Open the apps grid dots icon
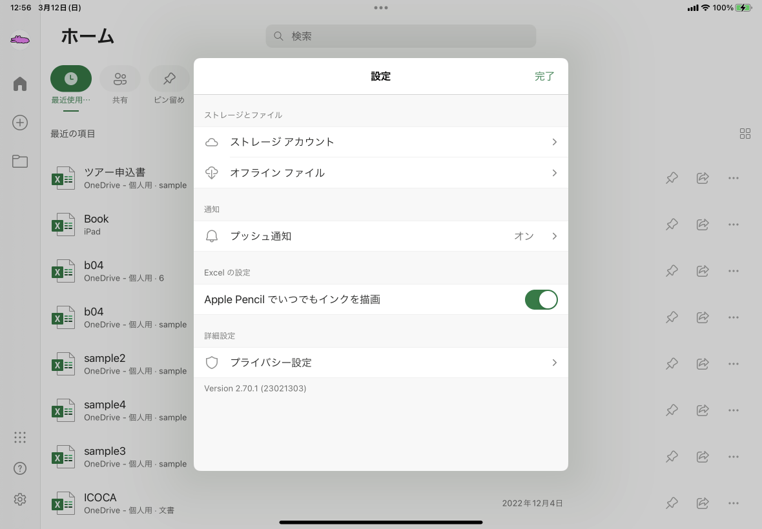The height and width of the screenshot is (529, 762). point(20,437)
